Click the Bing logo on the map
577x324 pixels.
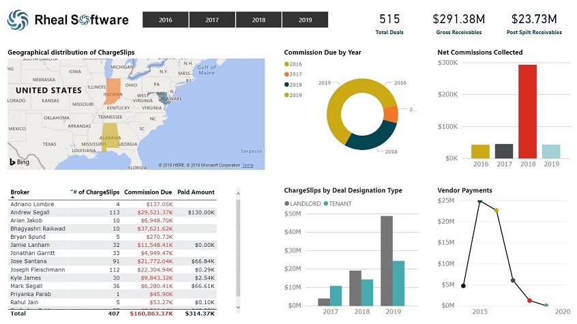18,162
